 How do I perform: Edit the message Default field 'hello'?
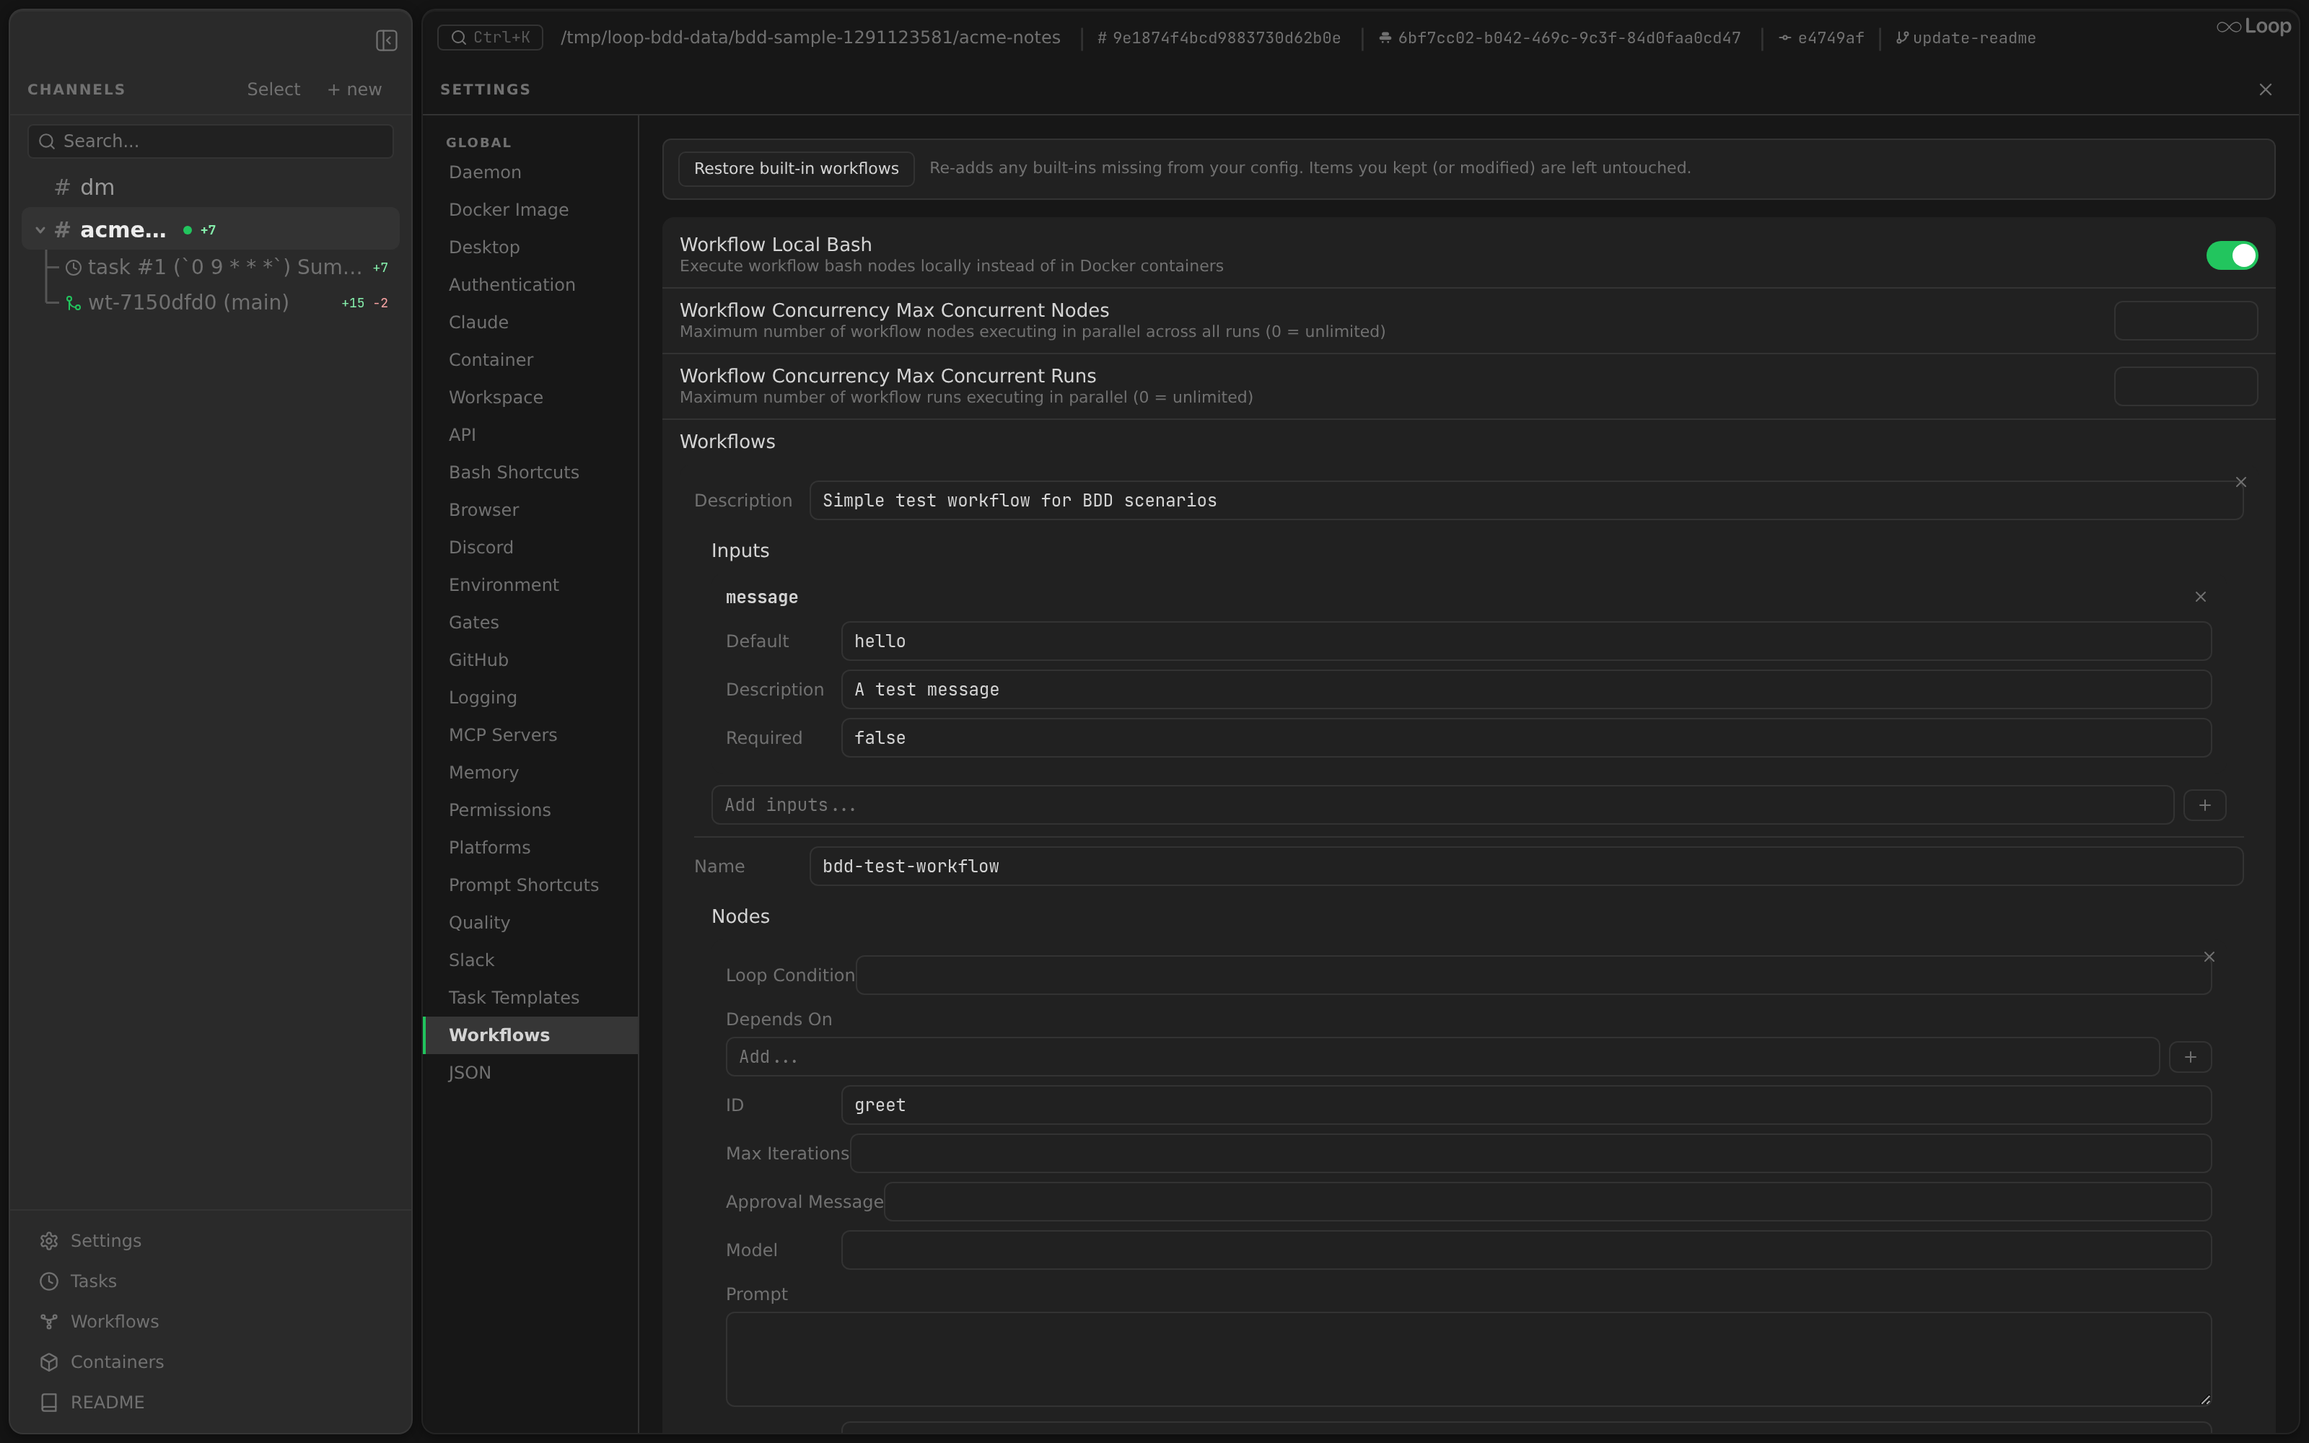pos(1525,641)
